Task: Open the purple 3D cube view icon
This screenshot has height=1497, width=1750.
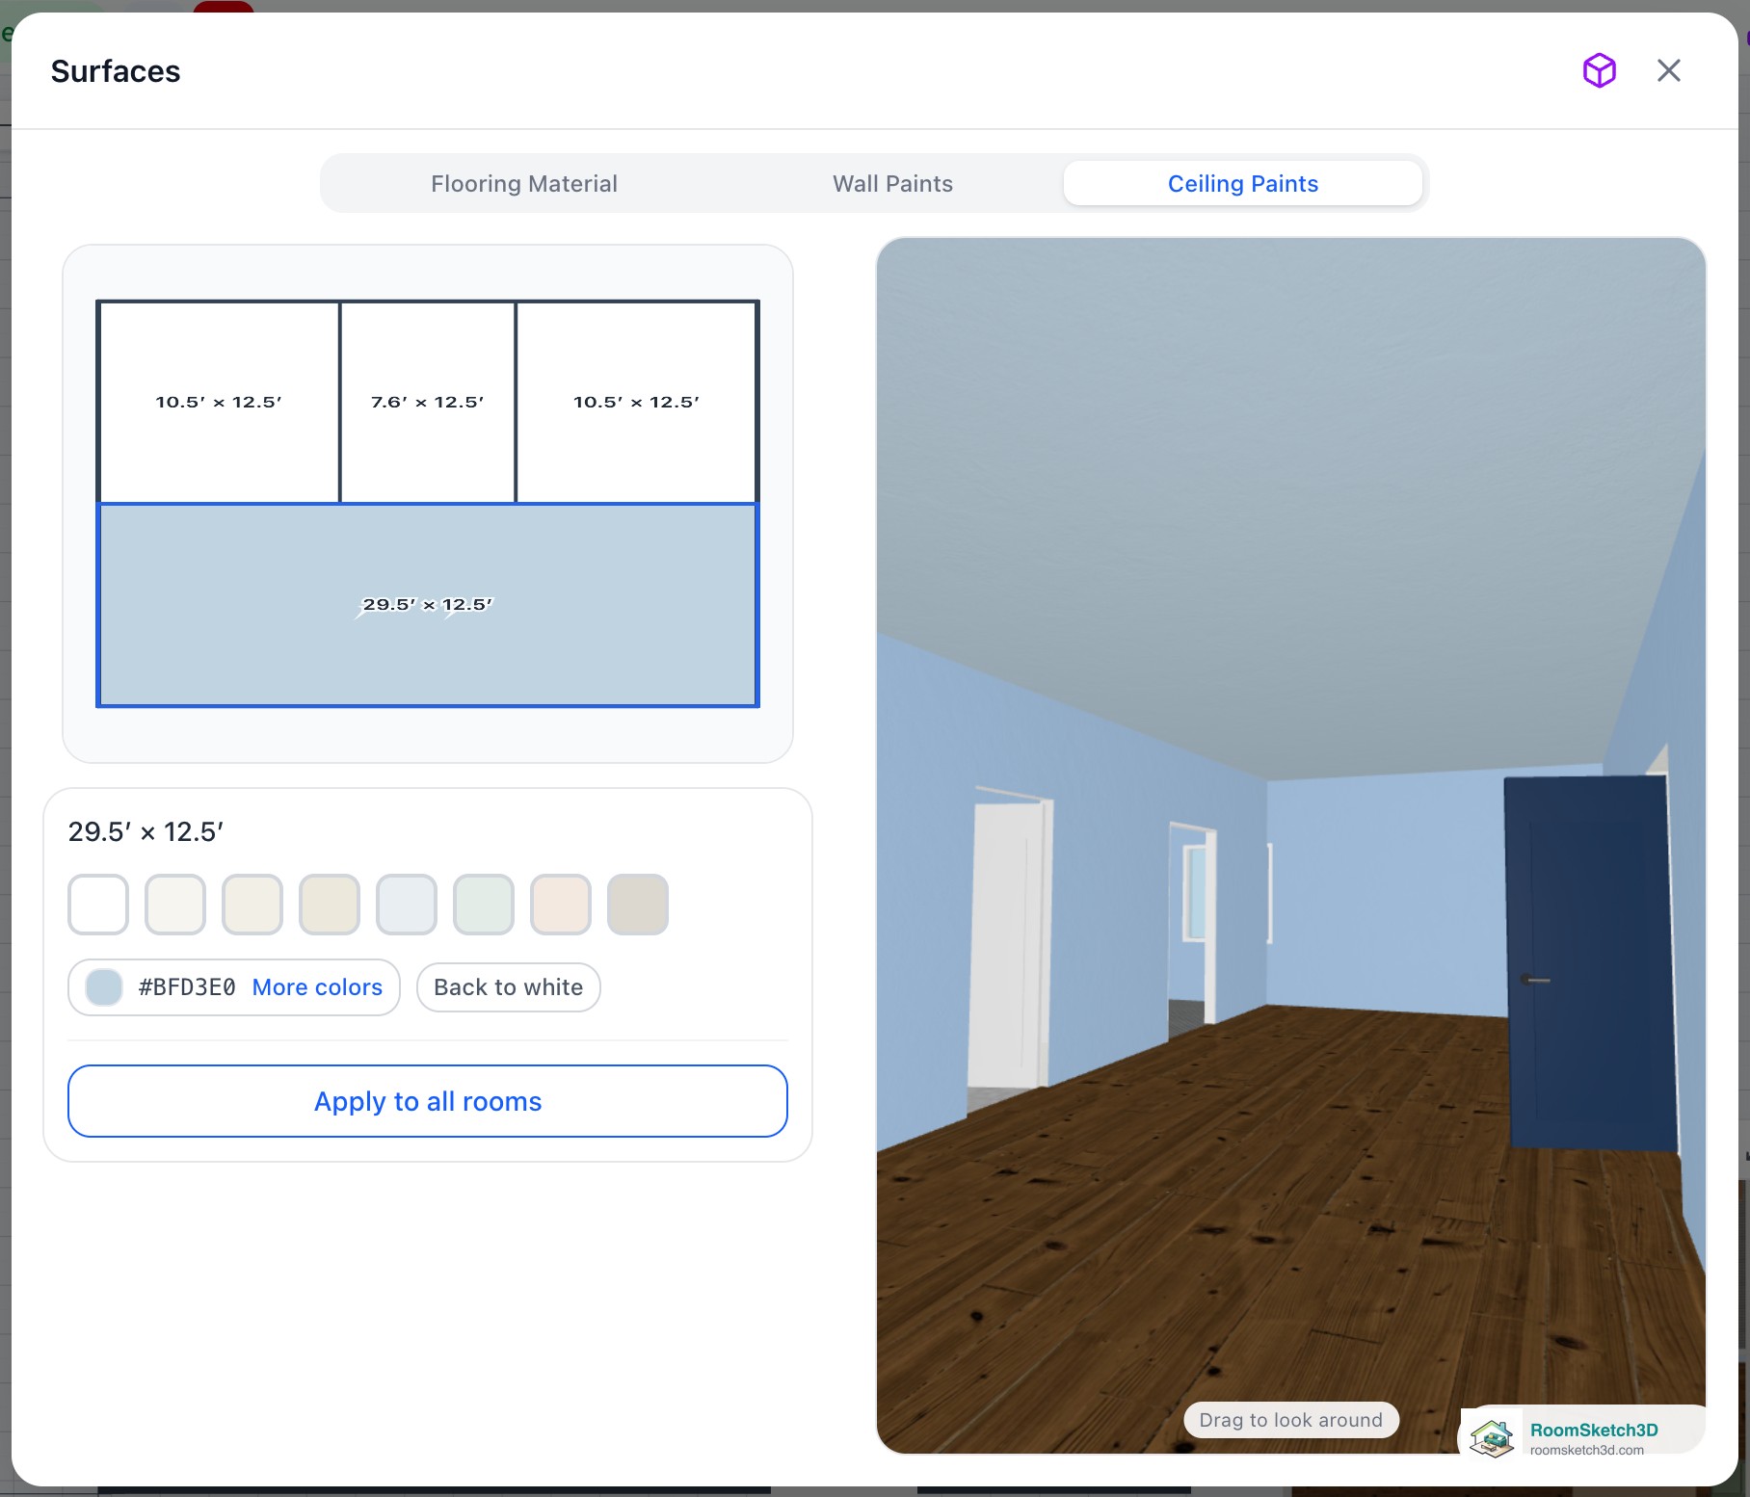Action: point(1599,70)
